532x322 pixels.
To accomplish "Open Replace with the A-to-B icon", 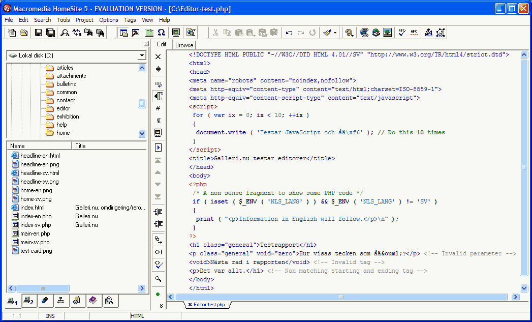I will point(77,33).
